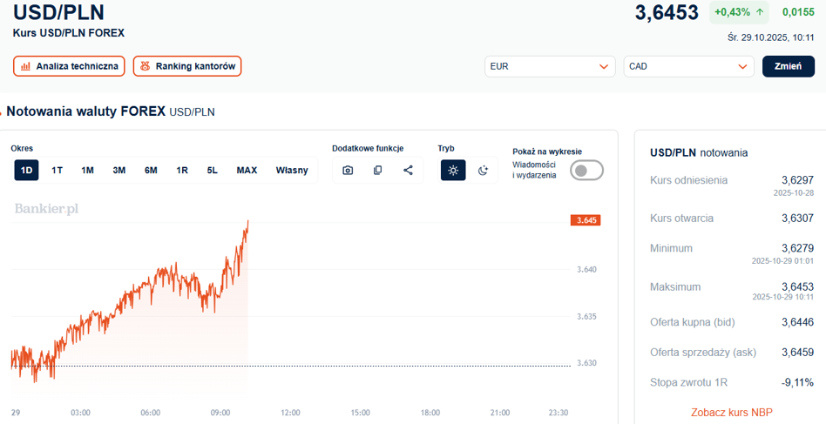826x424 pixels.
Task: Click the 3.645 price label on chart
Action: click(x=586, y=220)
